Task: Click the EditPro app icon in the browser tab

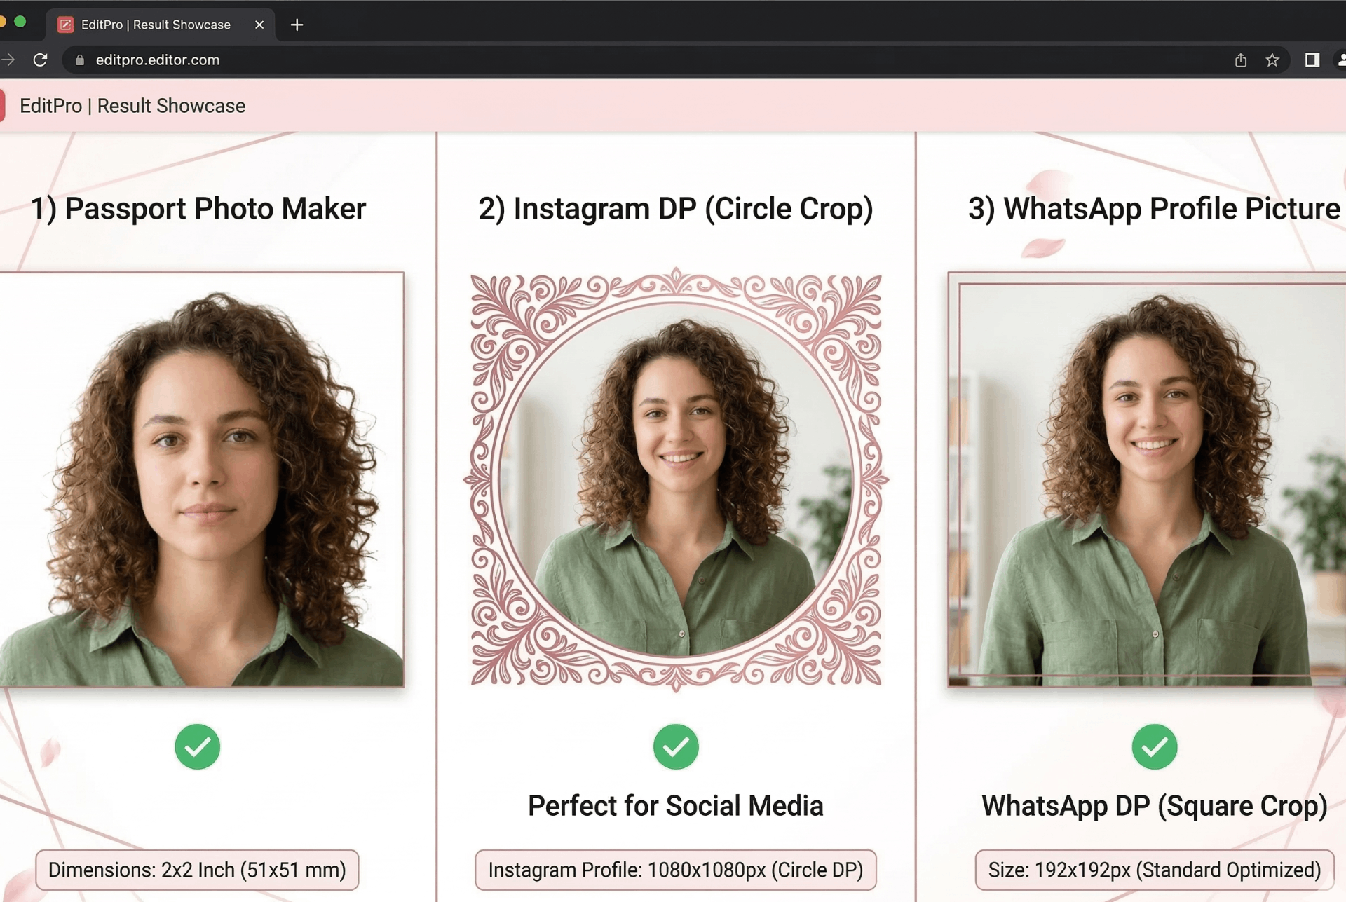Action: (66, 24)
